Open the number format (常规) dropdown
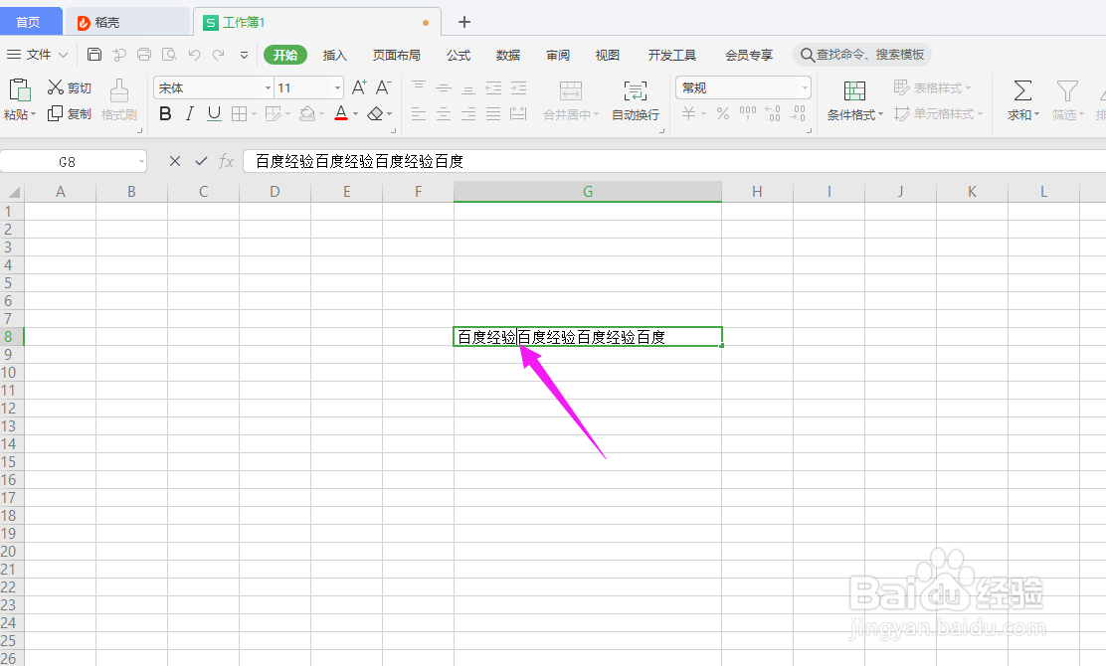Image resolution: width=1106 pixels, height=666 pixels. pos(804,88)
